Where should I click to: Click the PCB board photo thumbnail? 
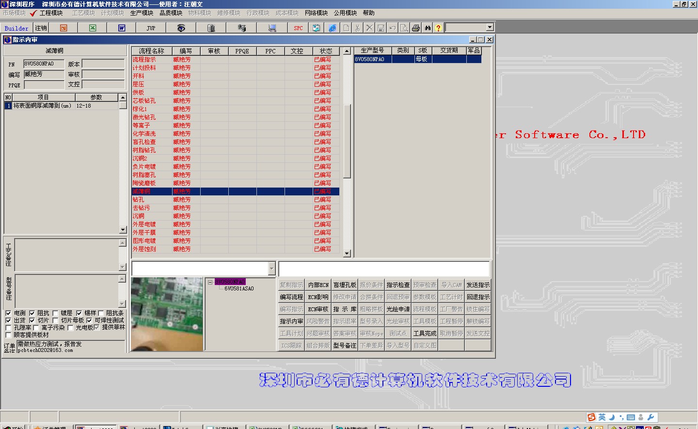pyautogui.click(x=167, y=314)
